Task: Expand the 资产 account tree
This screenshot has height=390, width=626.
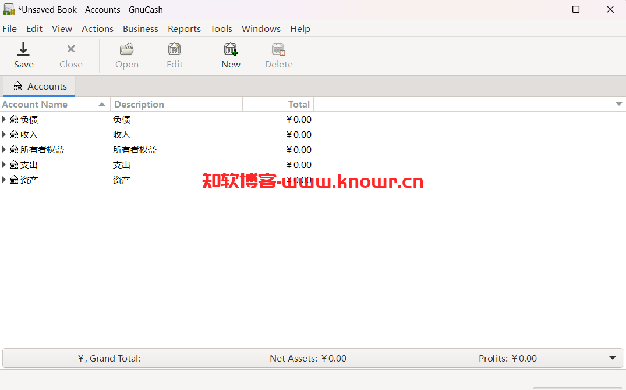Action: tap(4, 180)
